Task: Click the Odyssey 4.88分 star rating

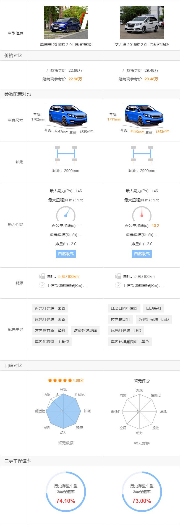Action: [66, 380]
